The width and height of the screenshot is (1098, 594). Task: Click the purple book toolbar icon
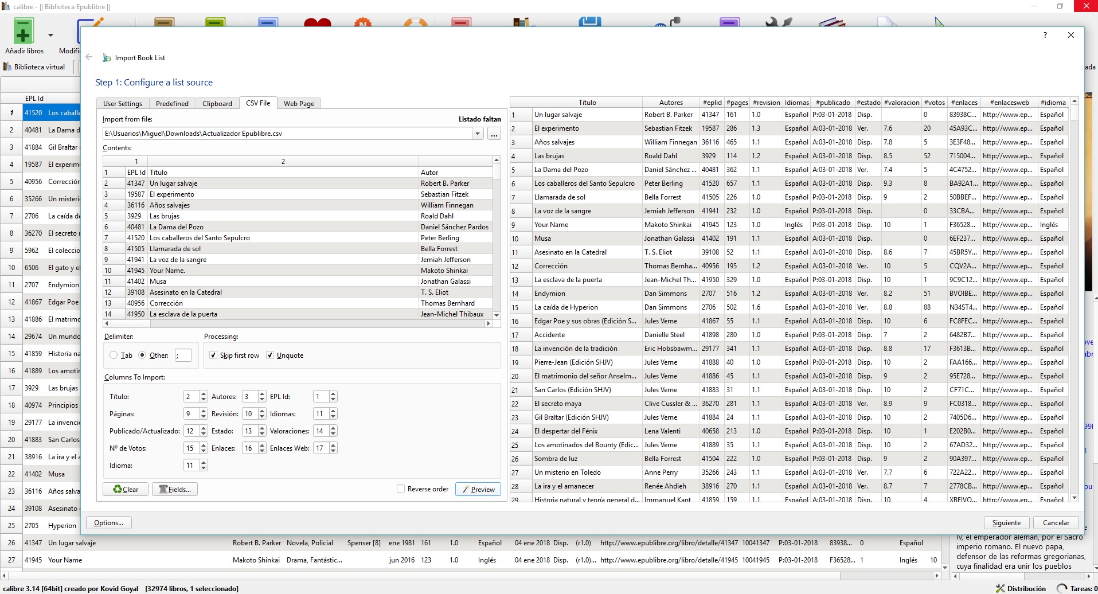click(729, 22)
